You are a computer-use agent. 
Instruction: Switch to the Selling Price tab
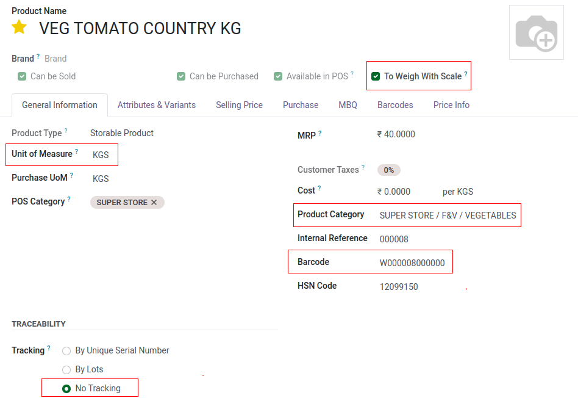click(239, 105)
